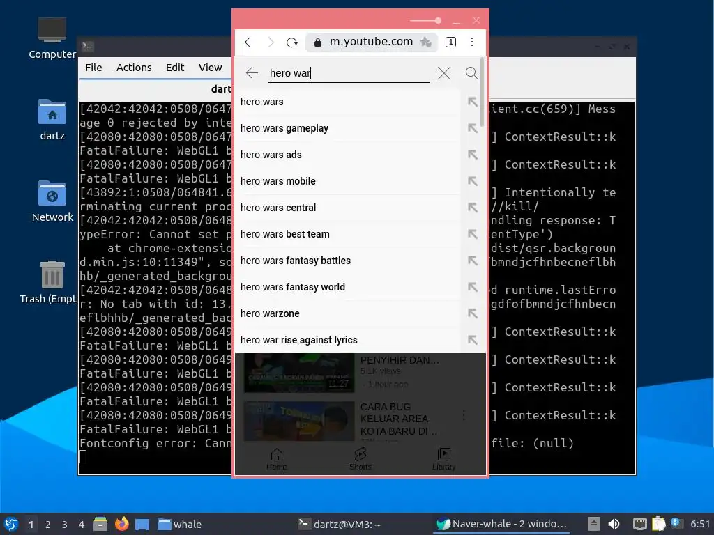Submit search with the magnifier icon
Screen dimensions: 714x535
point(472,72)
